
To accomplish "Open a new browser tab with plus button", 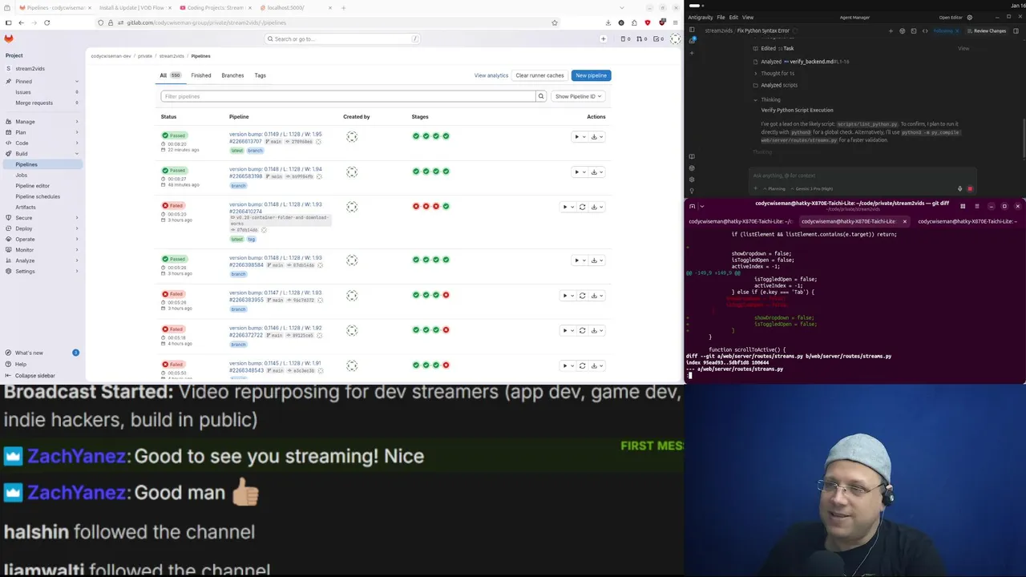I will point(343,8).
